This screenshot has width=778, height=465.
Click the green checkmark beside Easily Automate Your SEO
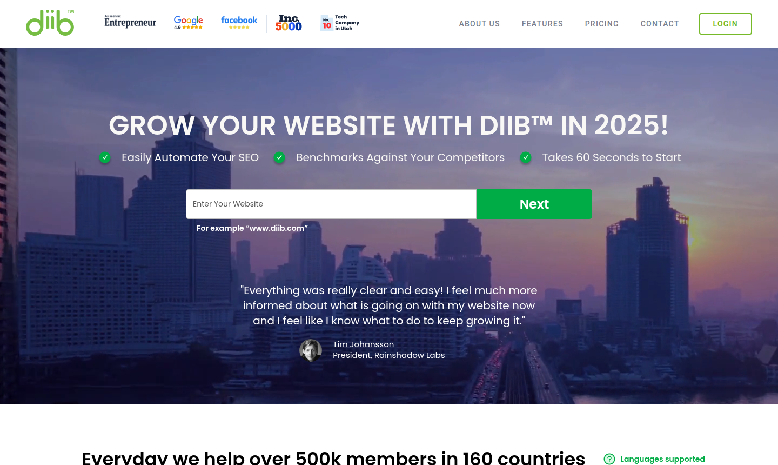(105, 157)
